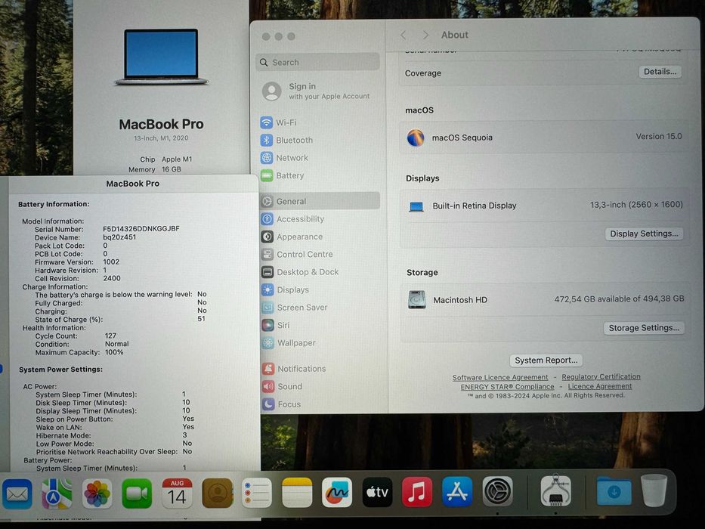705x529 pixels.
Task: Click Licence Agreement link
Action: (x=600, y=386)
